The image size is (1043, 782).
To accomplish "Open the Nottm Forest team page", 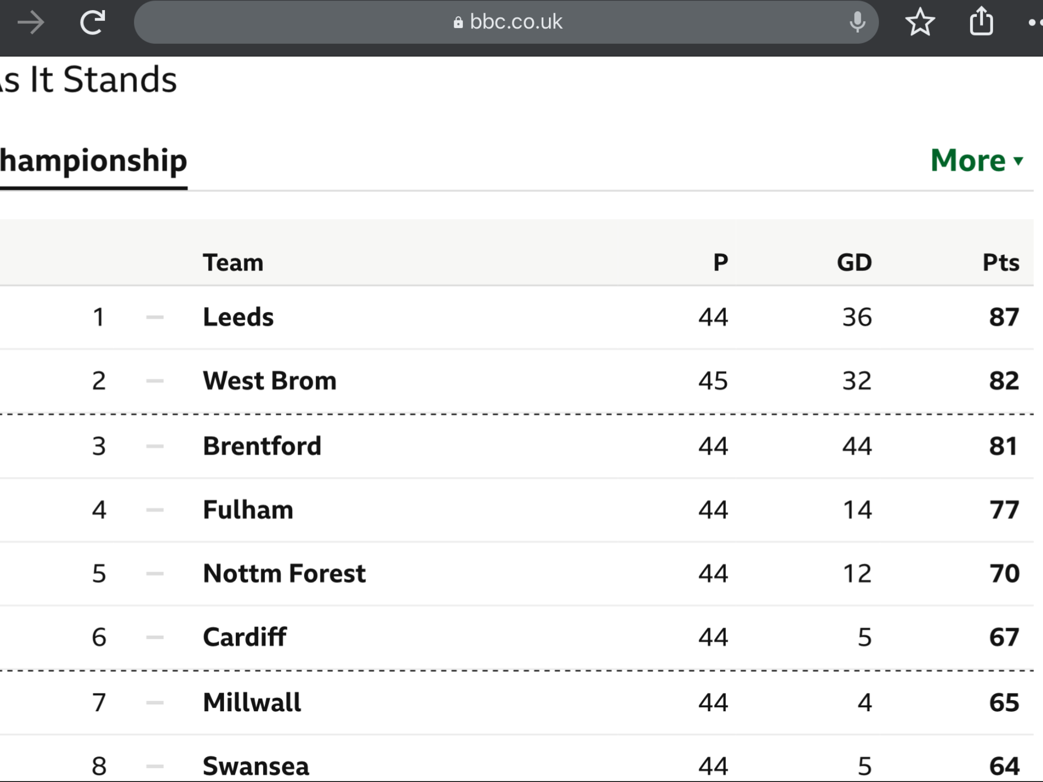I will pyautogui.click(x=284, y=573).
